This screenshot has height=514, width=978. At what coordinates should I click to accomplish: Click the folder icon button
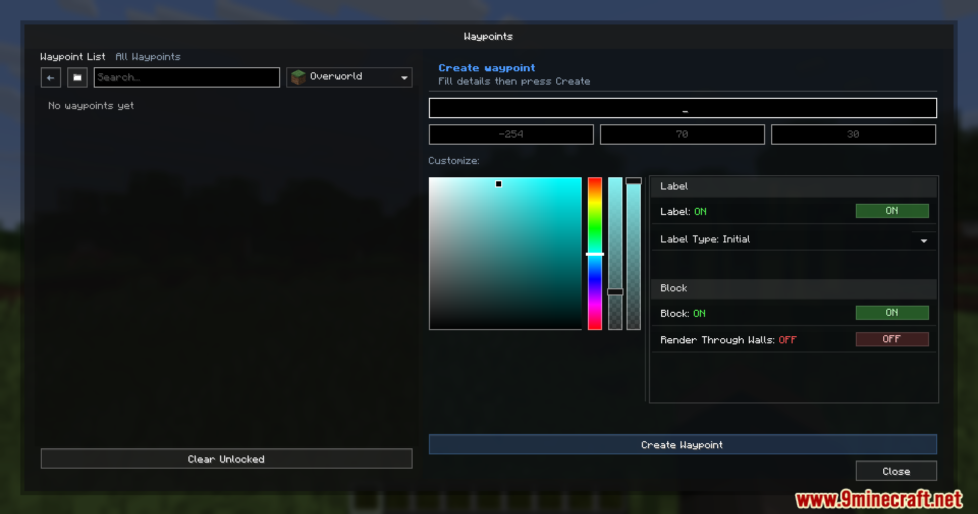click(x=77, y=77)
